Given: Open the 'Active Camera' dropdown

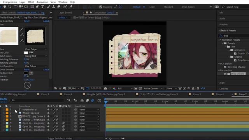Looking at the screenshot, I should 153,88.
